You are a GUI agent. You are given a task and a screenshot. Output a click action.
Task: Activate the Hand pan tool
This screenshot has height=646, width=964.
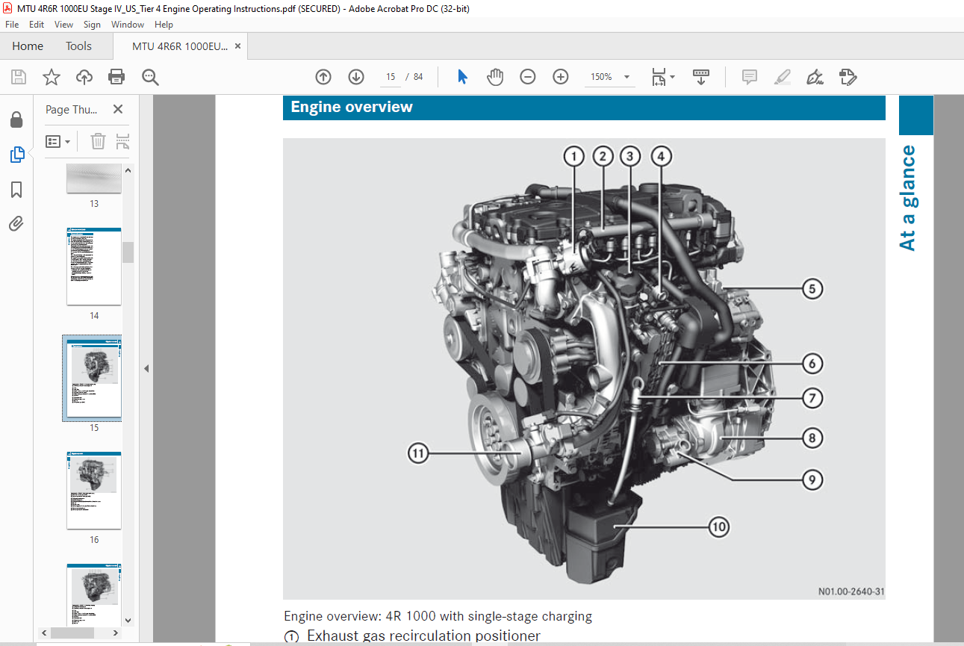click(495, 77)
